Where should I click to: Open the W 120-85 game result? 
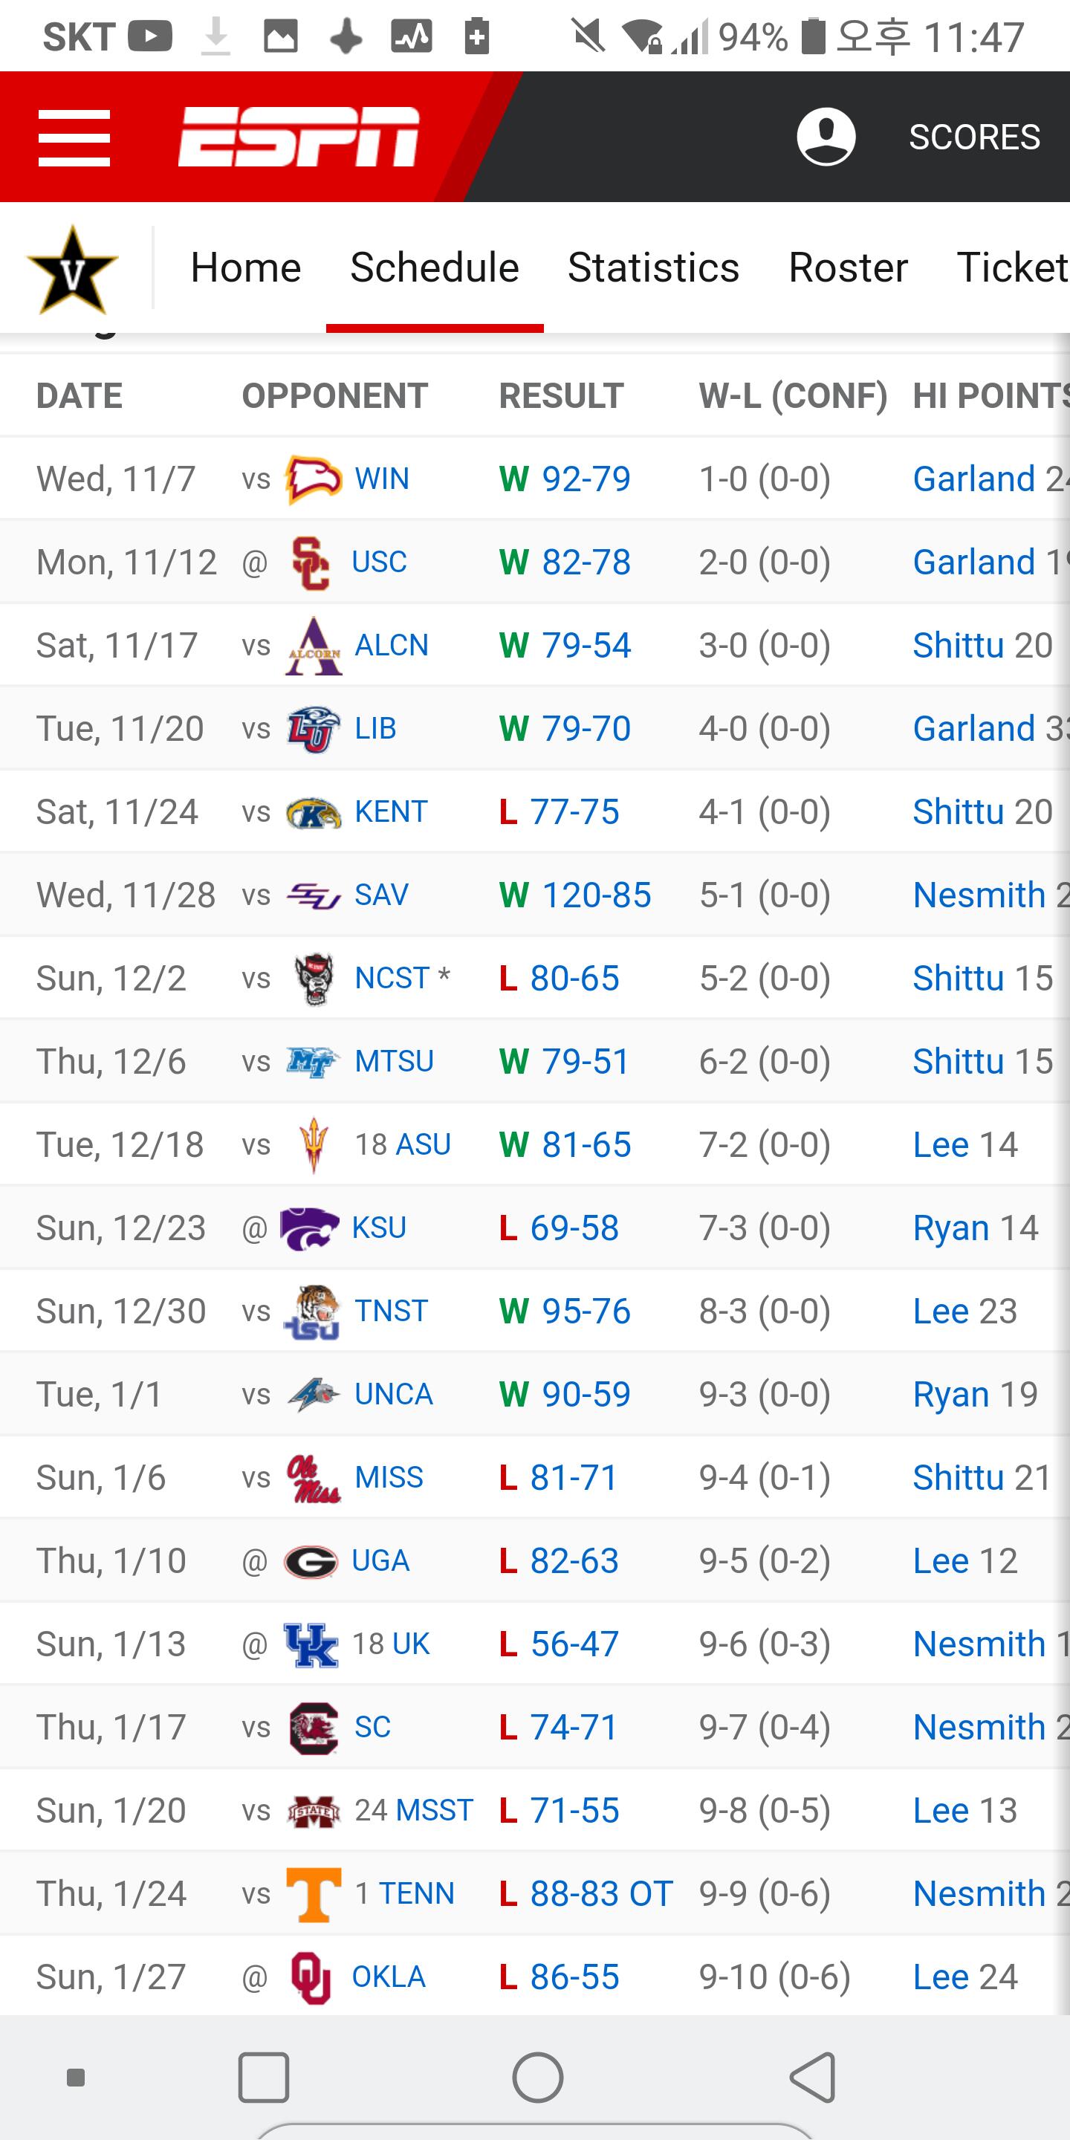596,895
